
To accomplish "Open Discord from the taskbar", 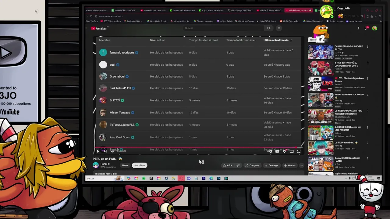I will tap(189, 179).
